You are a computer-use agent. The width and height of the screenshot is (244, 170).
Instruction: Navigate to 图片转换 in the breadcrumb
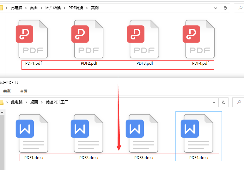(x=53, y=8)
